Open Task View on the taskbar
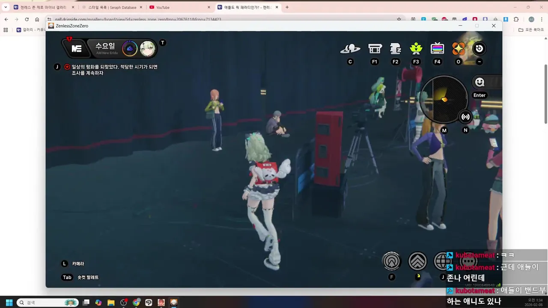 point(86,302)
